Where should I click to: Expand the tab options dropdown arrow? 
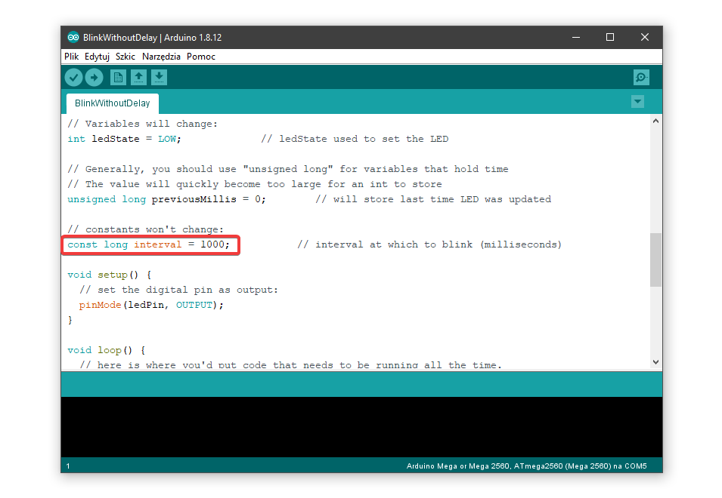click(638, 102)
